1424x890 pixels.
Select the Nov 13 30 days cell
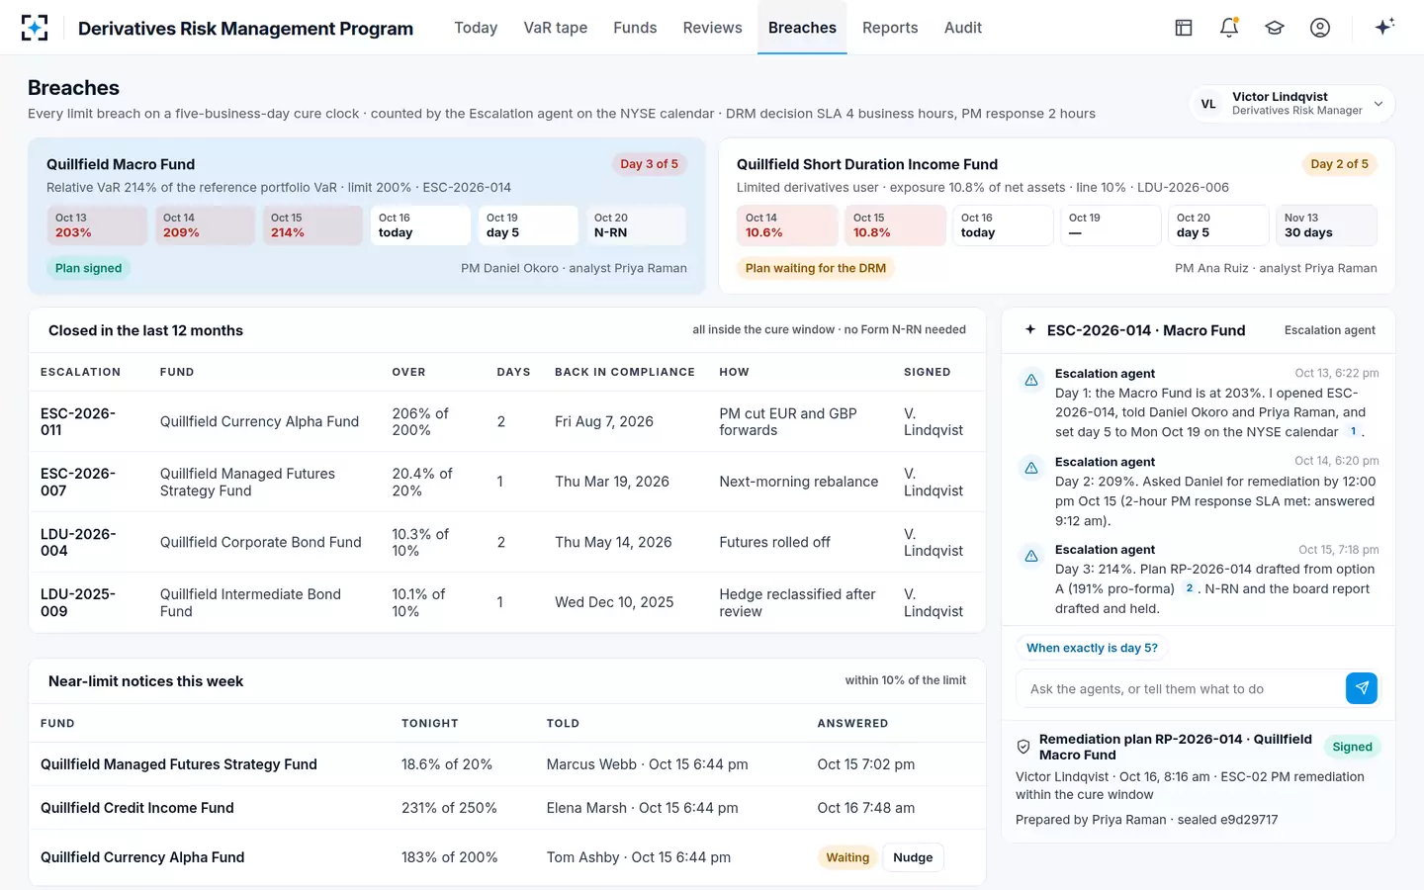pos(1326,225)
